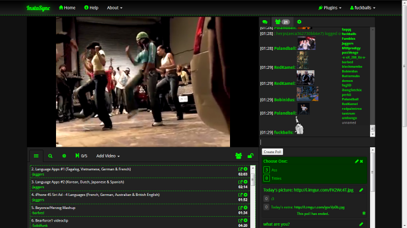This screenshot has width=407, height=228.
Task: Switch to the playlist list tab
Action: click(36, 156)
